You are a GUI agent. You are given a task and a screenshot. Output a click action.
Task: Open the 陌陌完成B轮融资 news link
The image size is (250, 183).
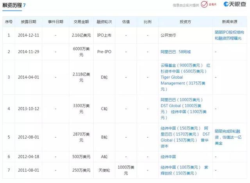228,137
